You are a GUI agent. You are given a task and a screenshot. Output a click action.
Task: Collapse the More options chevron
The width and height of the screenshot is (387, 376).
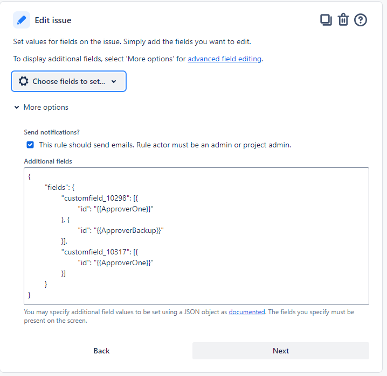pos(17,108)
